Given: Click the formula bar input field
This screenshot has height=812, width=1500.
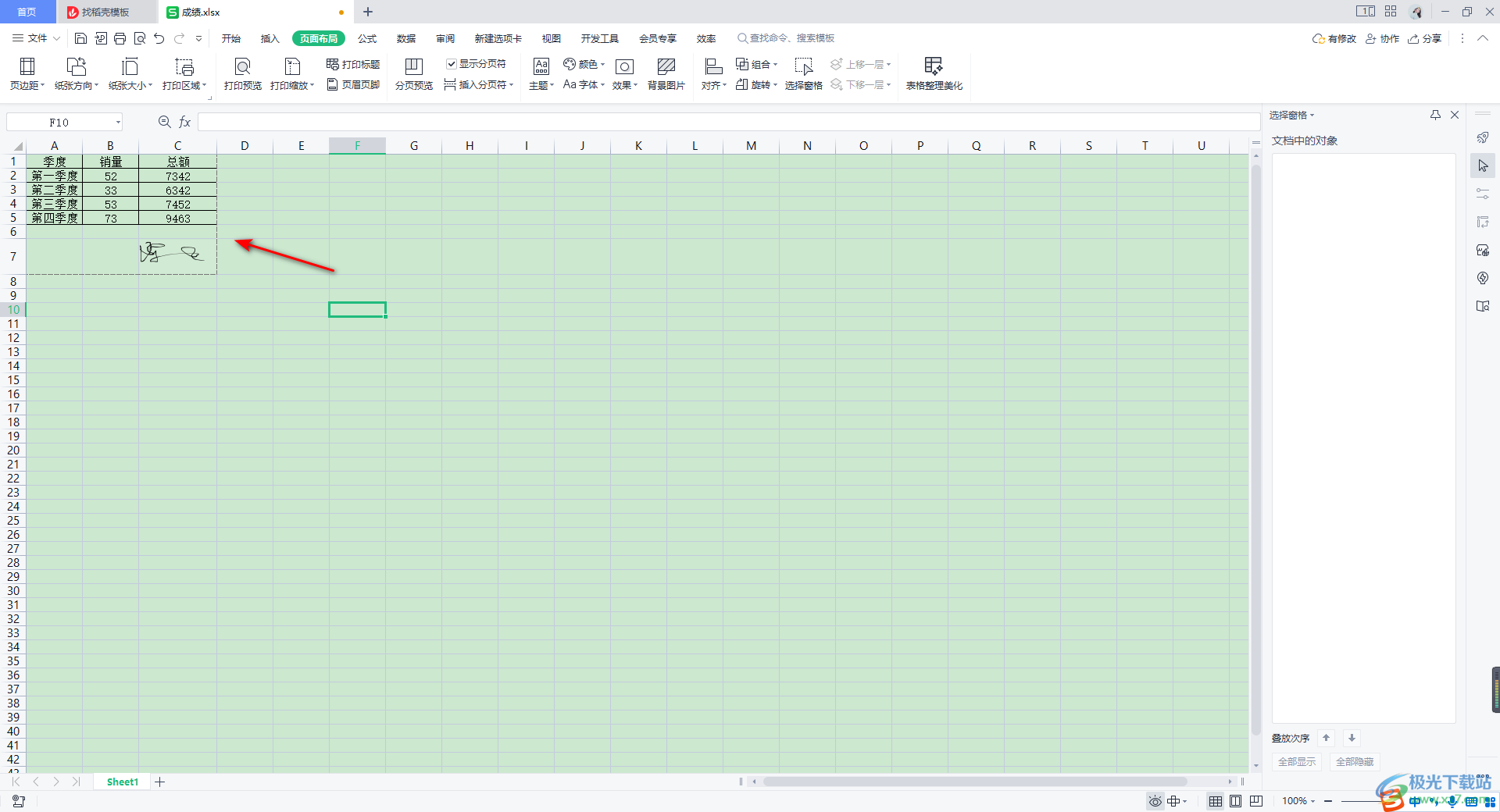Looking at the screenshot, I should pos(728,122).
